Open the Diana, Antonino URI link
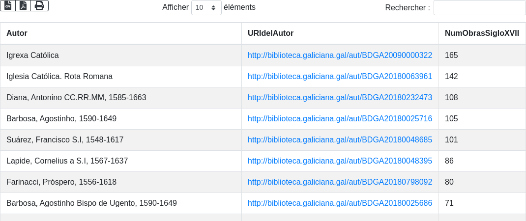Screen dimensions: 526x221 point(340,98)
